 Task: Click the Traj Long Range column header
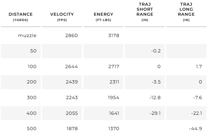click(x=186, y=12)
